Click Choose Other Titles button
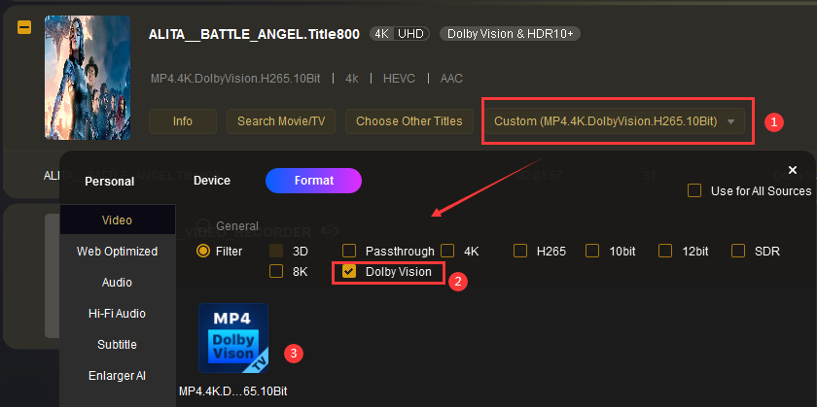This screenshot has height=407, width=817. pyautogui.click(x=408, y=121)
